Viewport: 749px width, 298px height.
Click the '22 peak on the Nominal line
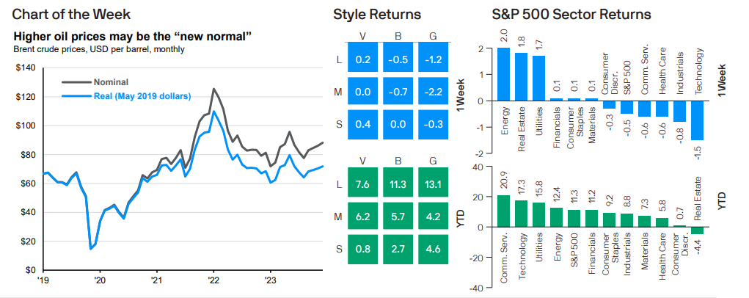coord(213,90)
